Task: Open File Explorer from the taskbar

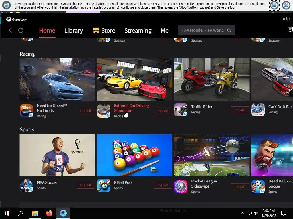Action: (35, 213)
